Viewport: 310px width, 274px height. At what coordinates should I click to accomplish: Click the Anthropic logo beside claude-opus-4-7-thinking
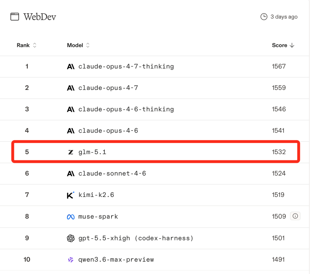click(71, 66)
